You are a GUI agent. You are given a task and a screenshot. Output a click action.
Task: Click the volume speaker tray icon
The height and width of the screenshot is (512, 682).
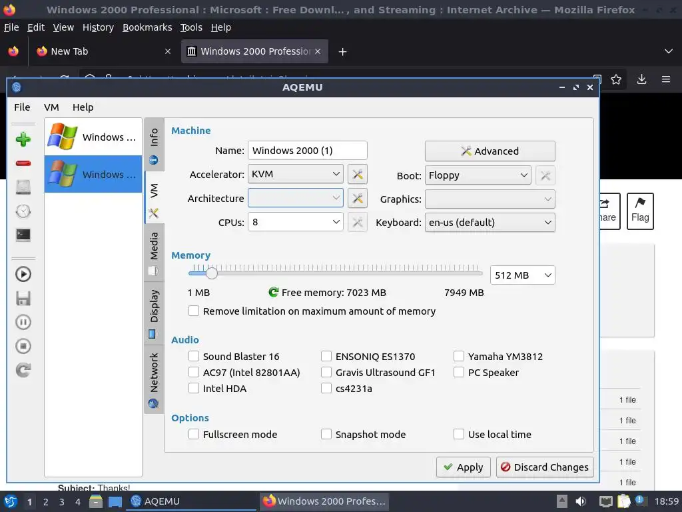[x=581, y=501]
